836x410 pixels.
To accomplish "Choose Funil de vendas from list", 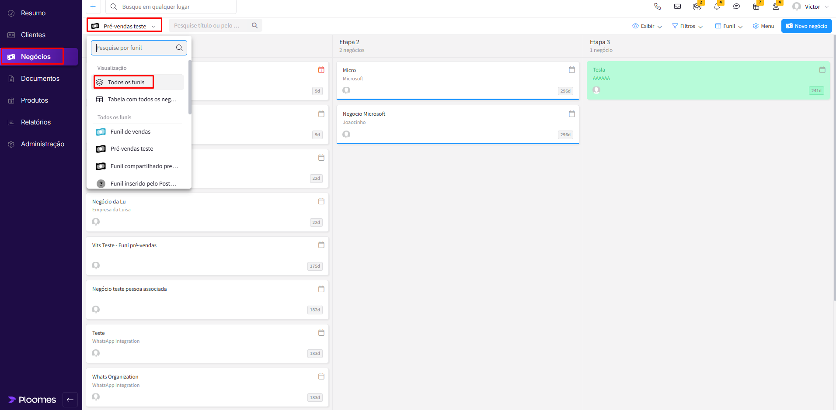I will click(130, 131).
